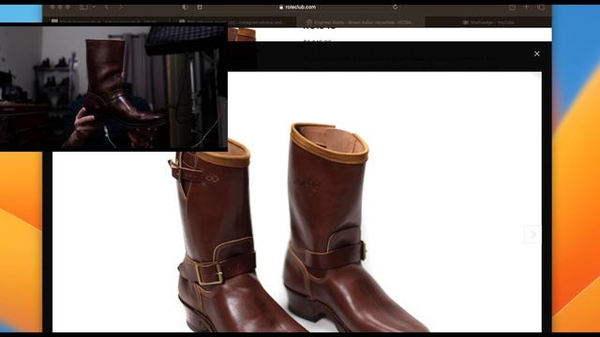Open Safari privacy report shield icon
The width and height of the screenshot is (600, 337).
[x=186, y=7]
